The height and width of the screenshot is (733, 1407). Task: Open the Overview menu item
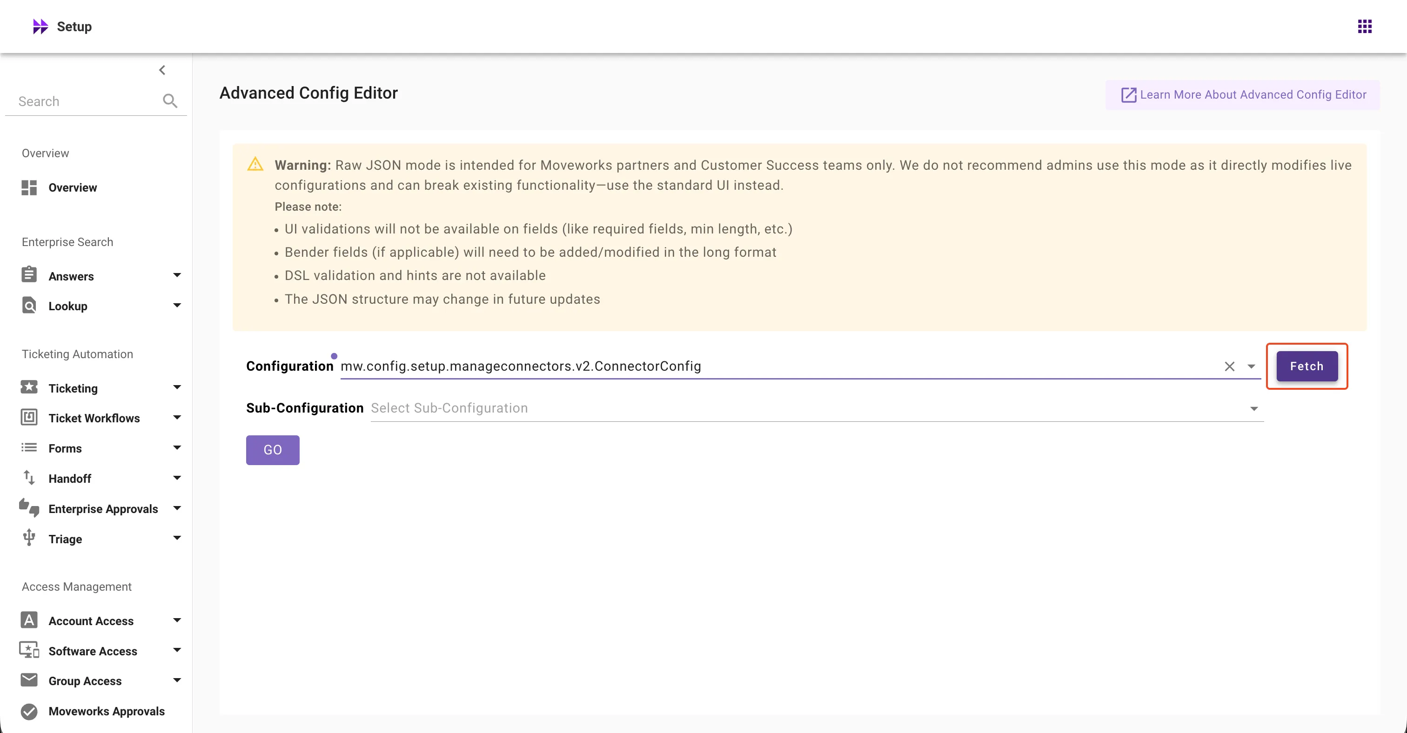click(72, 187)
